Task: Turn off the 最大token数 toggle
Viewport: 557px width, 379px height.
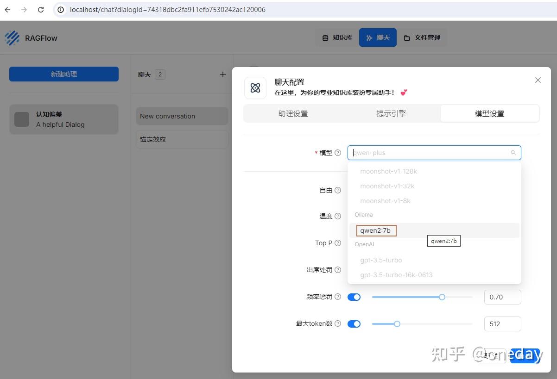Action: point(354,323)
